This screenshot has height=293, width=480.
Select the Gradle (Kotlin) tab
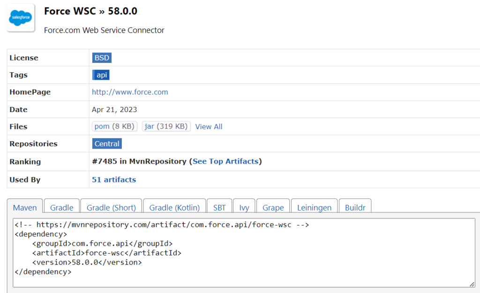(174, 206)
